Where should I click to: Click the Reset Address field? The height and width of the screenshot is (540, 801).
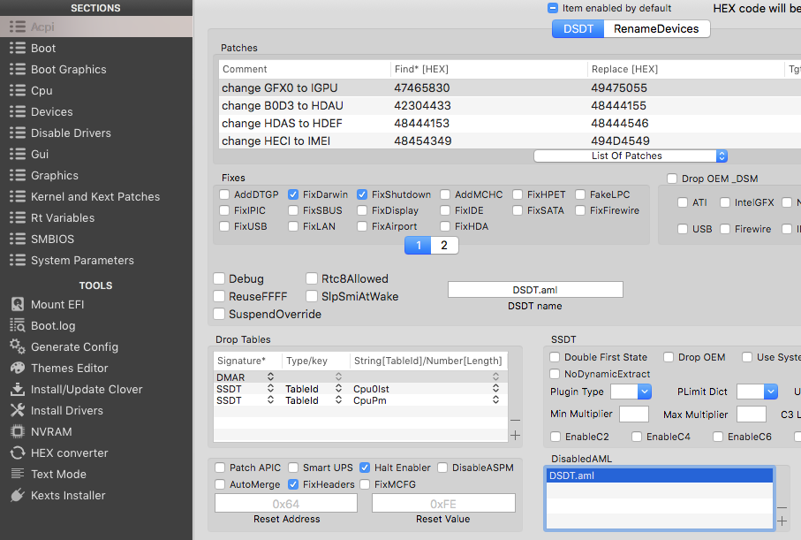pos(286,503)
